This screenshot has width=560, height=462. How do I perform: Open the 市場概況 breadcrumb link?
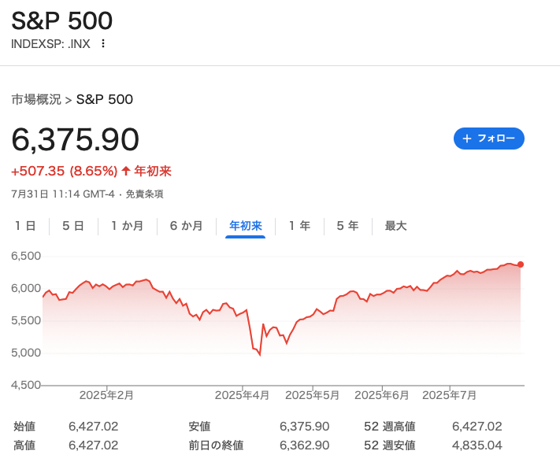tap(36, 99)
